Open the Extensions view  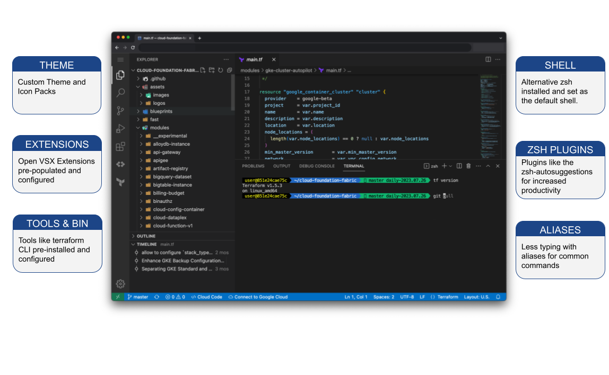(120, 146)
